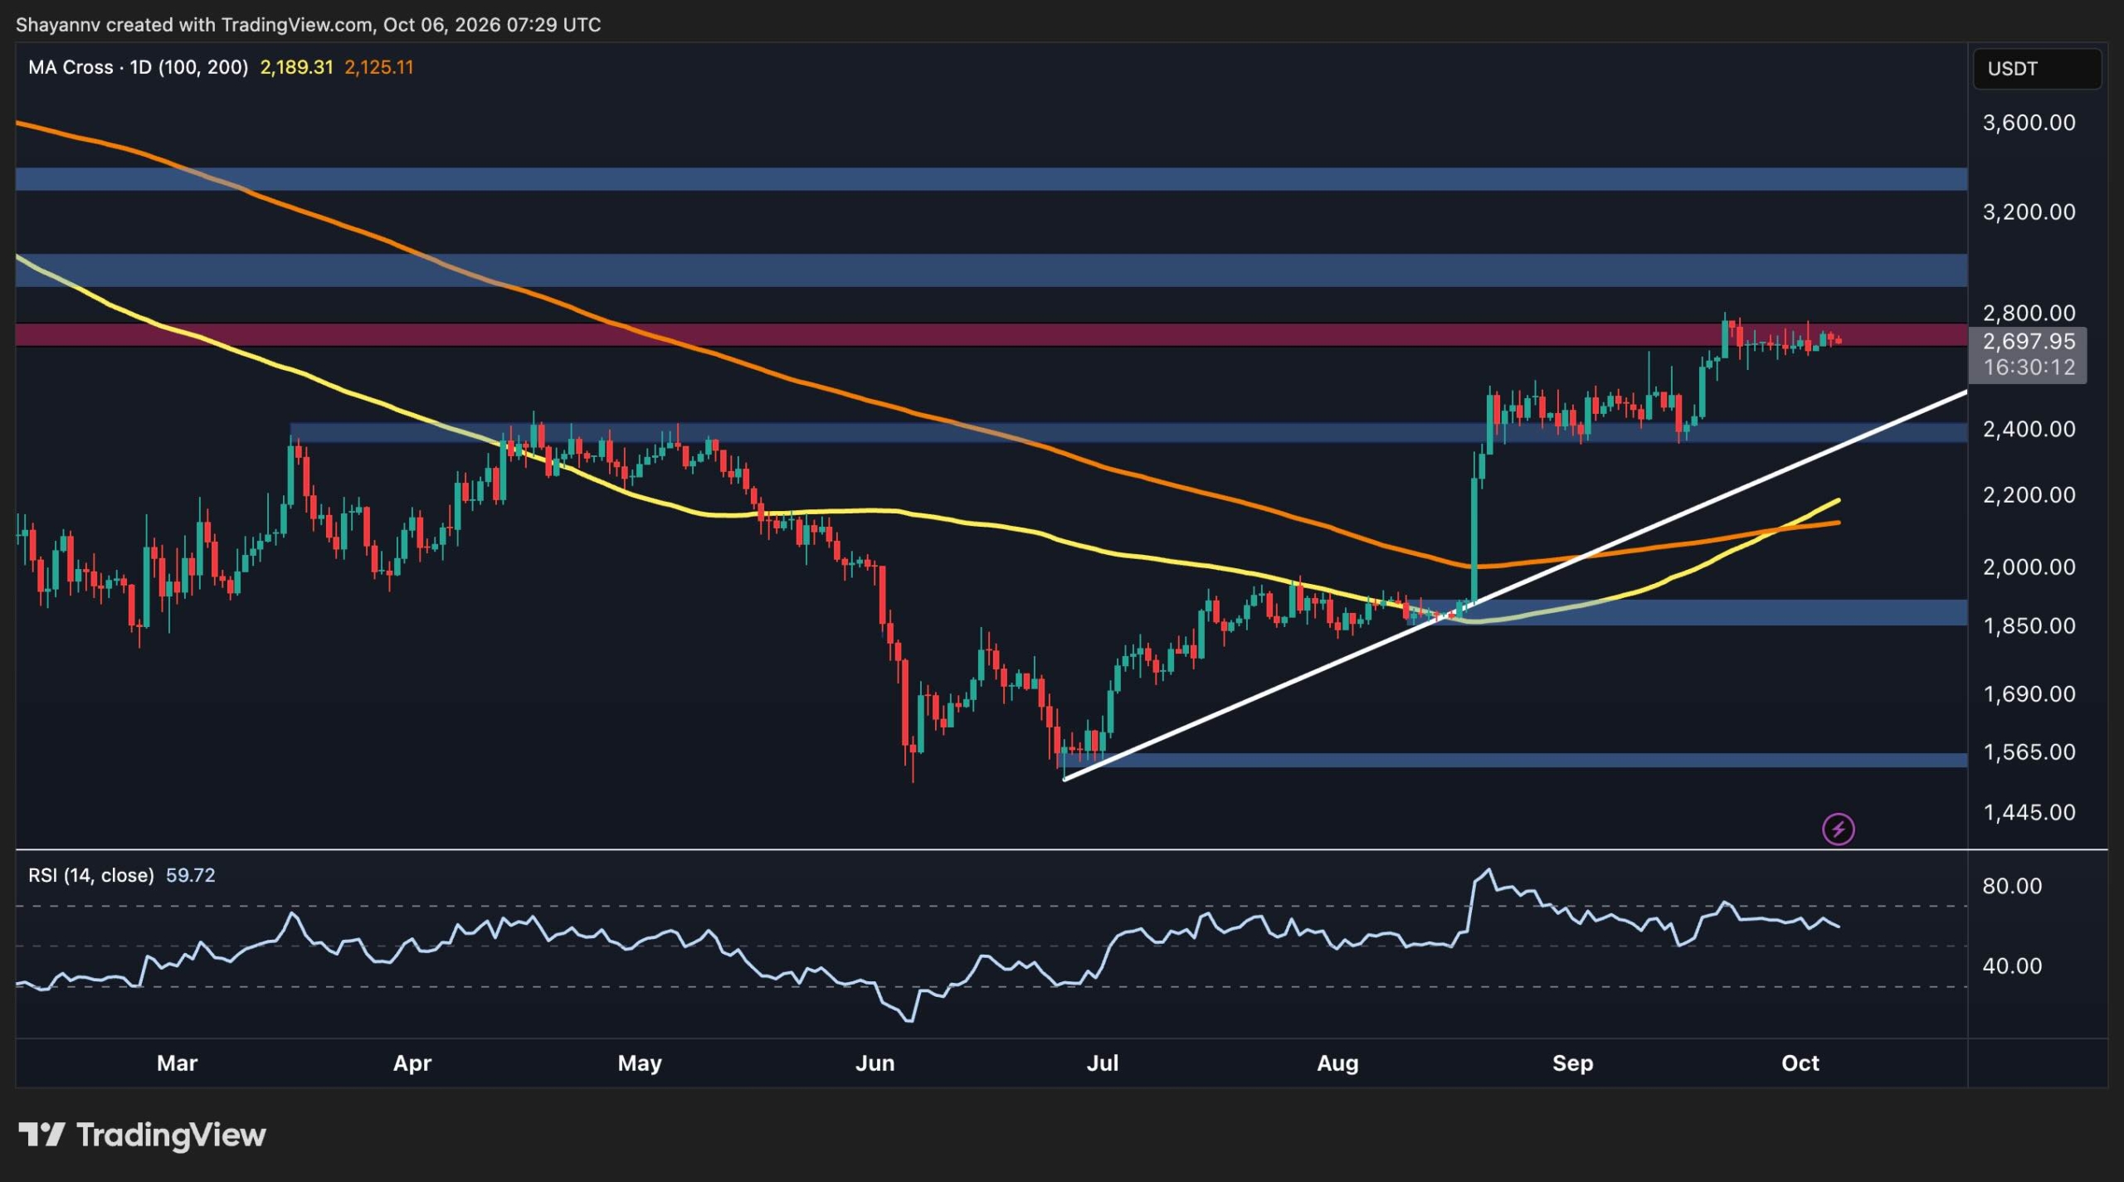Click the current price label 2,697.95

[x=2029, y=341]
